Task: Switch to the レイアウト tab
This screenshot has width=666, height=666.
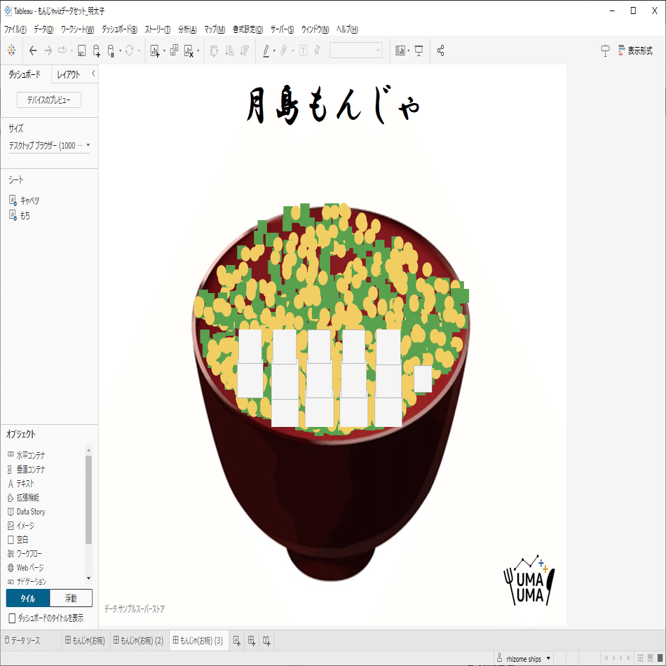Action: [x=67, y=74]
